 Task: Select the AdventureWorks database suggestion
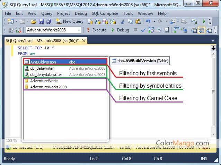pos(65,81)
